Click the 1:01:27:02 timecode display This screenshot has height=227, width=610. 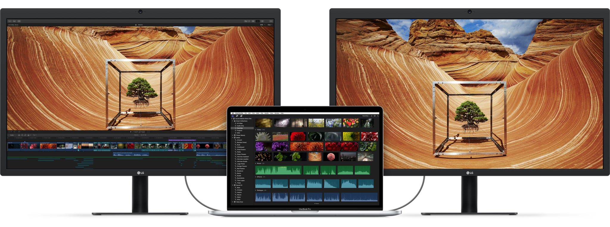coord(139,132)
